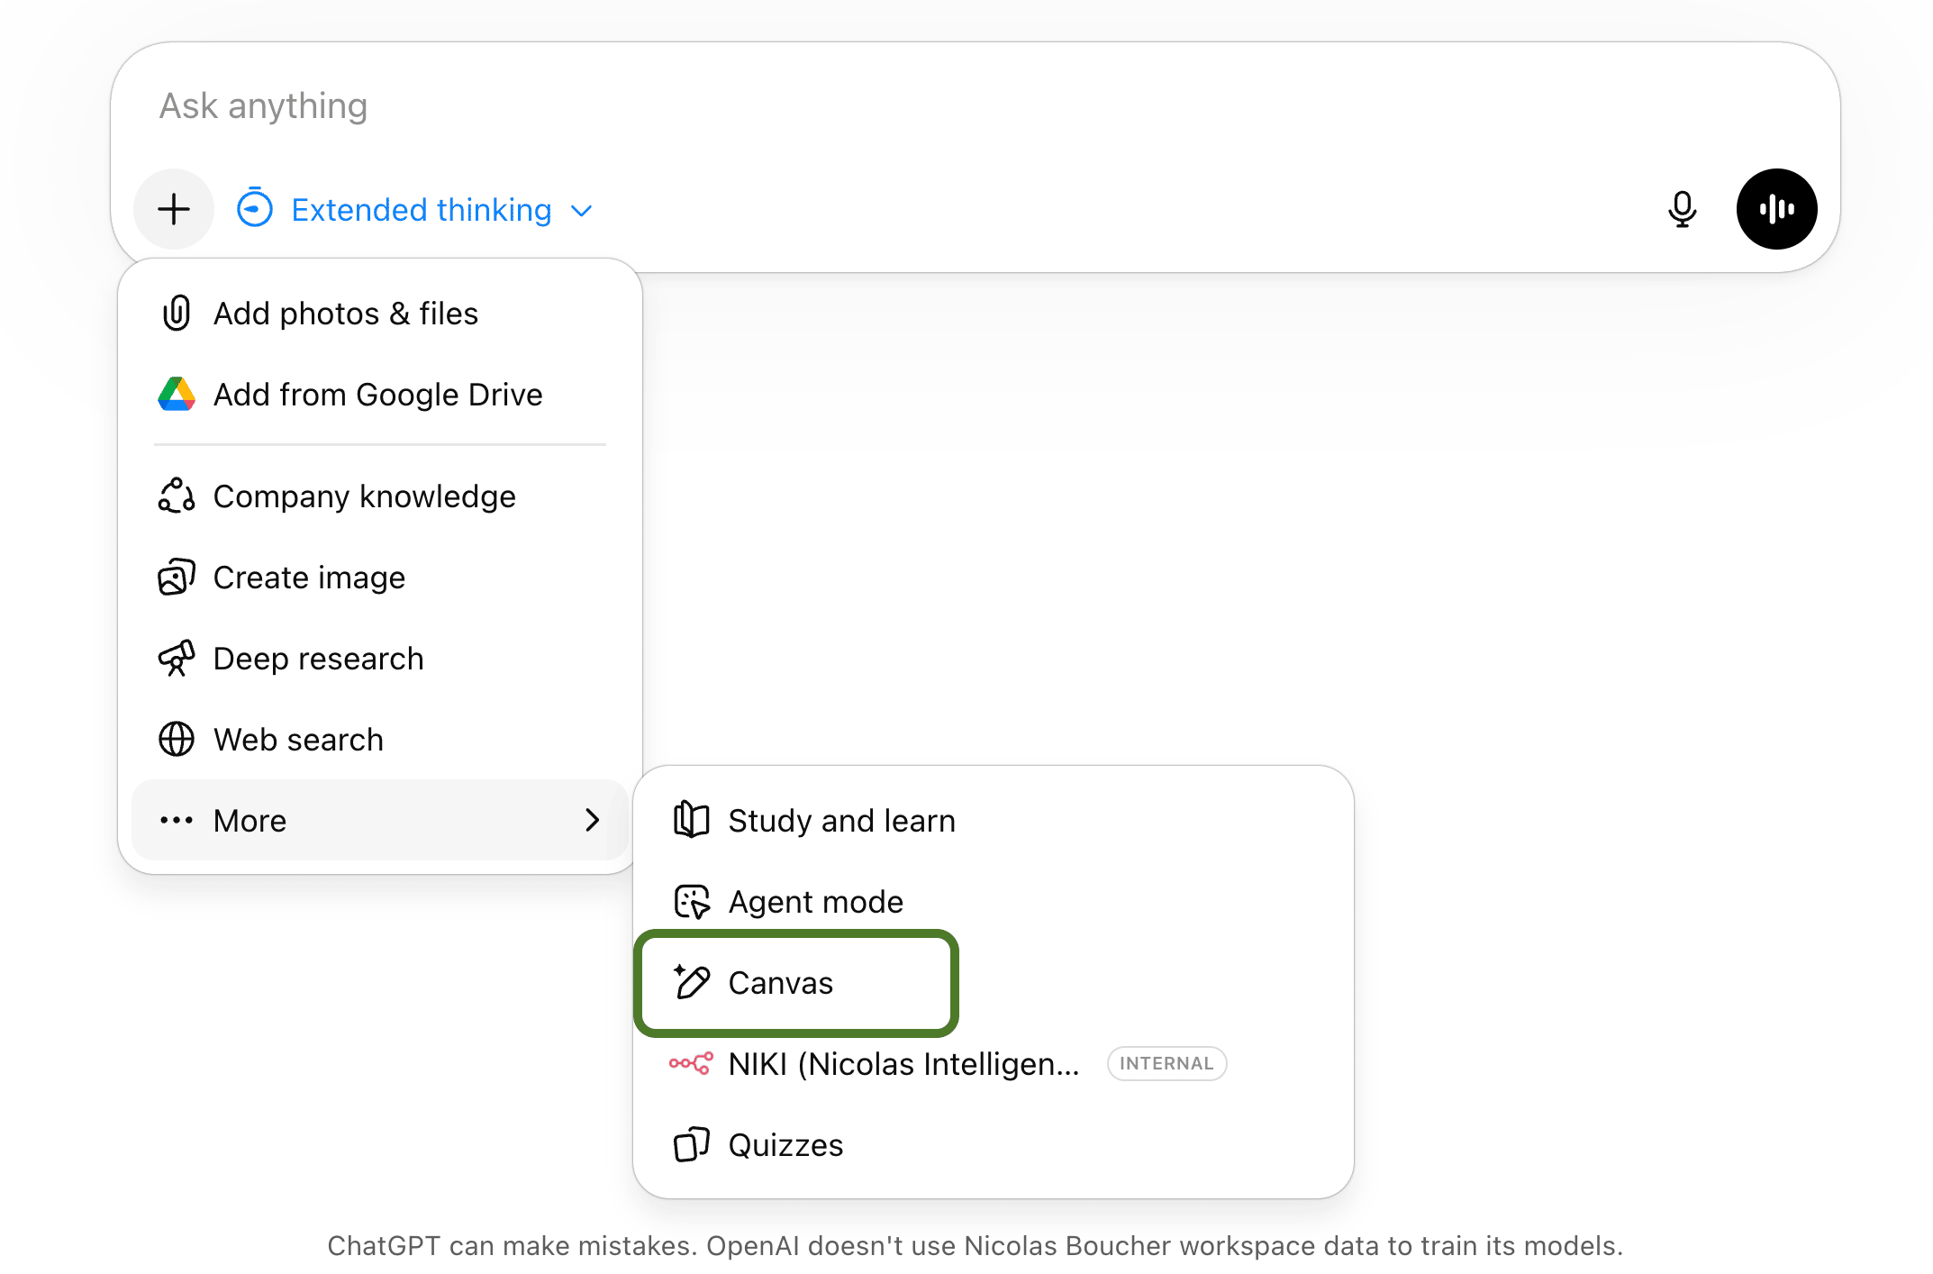Choose Company knowledge from menu

click(364, 496)
